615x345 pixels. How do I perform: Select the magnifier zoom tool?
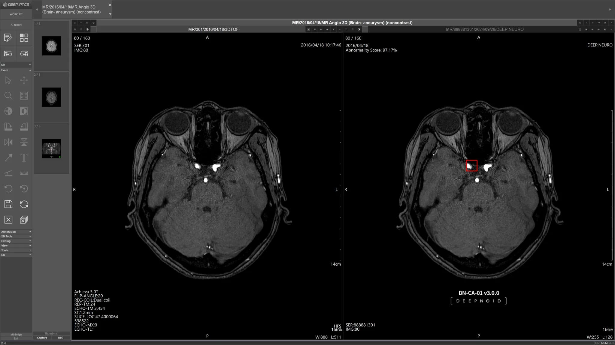click(x=8, y=96)
